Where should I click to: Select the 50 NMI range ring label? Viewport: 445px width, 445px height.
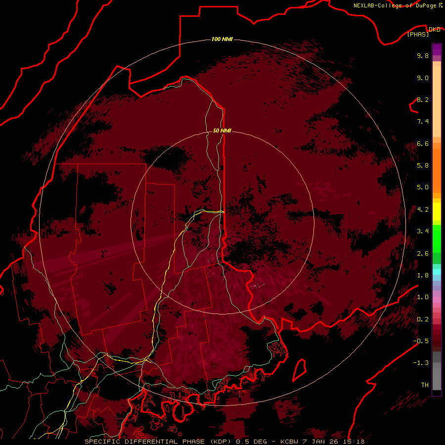coord(222,131)
